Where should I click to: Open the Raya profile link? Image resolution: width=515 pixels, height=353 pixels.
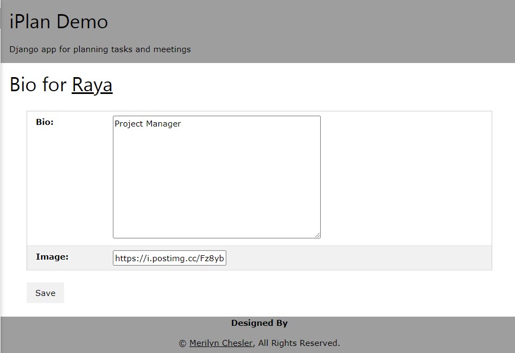92,85
